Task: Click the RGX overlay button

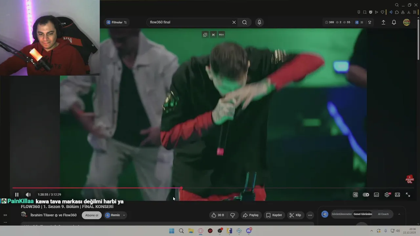Action: point(221,34)
